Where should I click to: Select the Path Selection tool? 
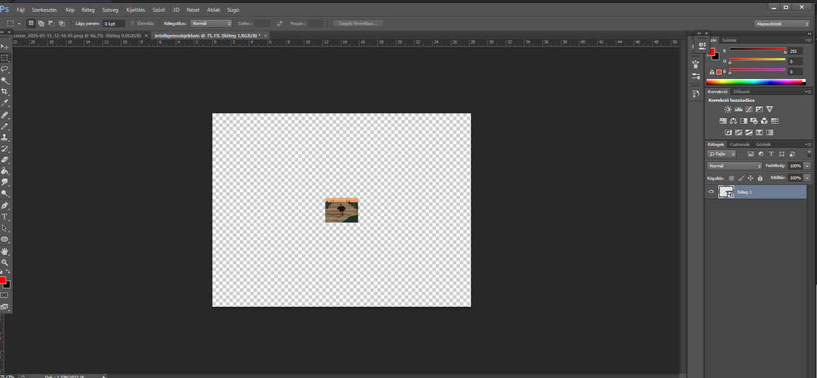coord(4,228)
